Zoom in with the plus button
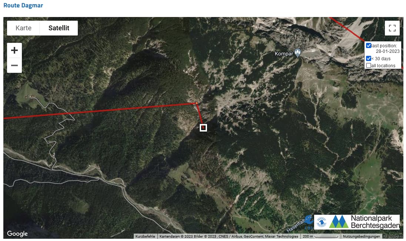This screenshot has width=406, height=241. (x=14, y=50)
